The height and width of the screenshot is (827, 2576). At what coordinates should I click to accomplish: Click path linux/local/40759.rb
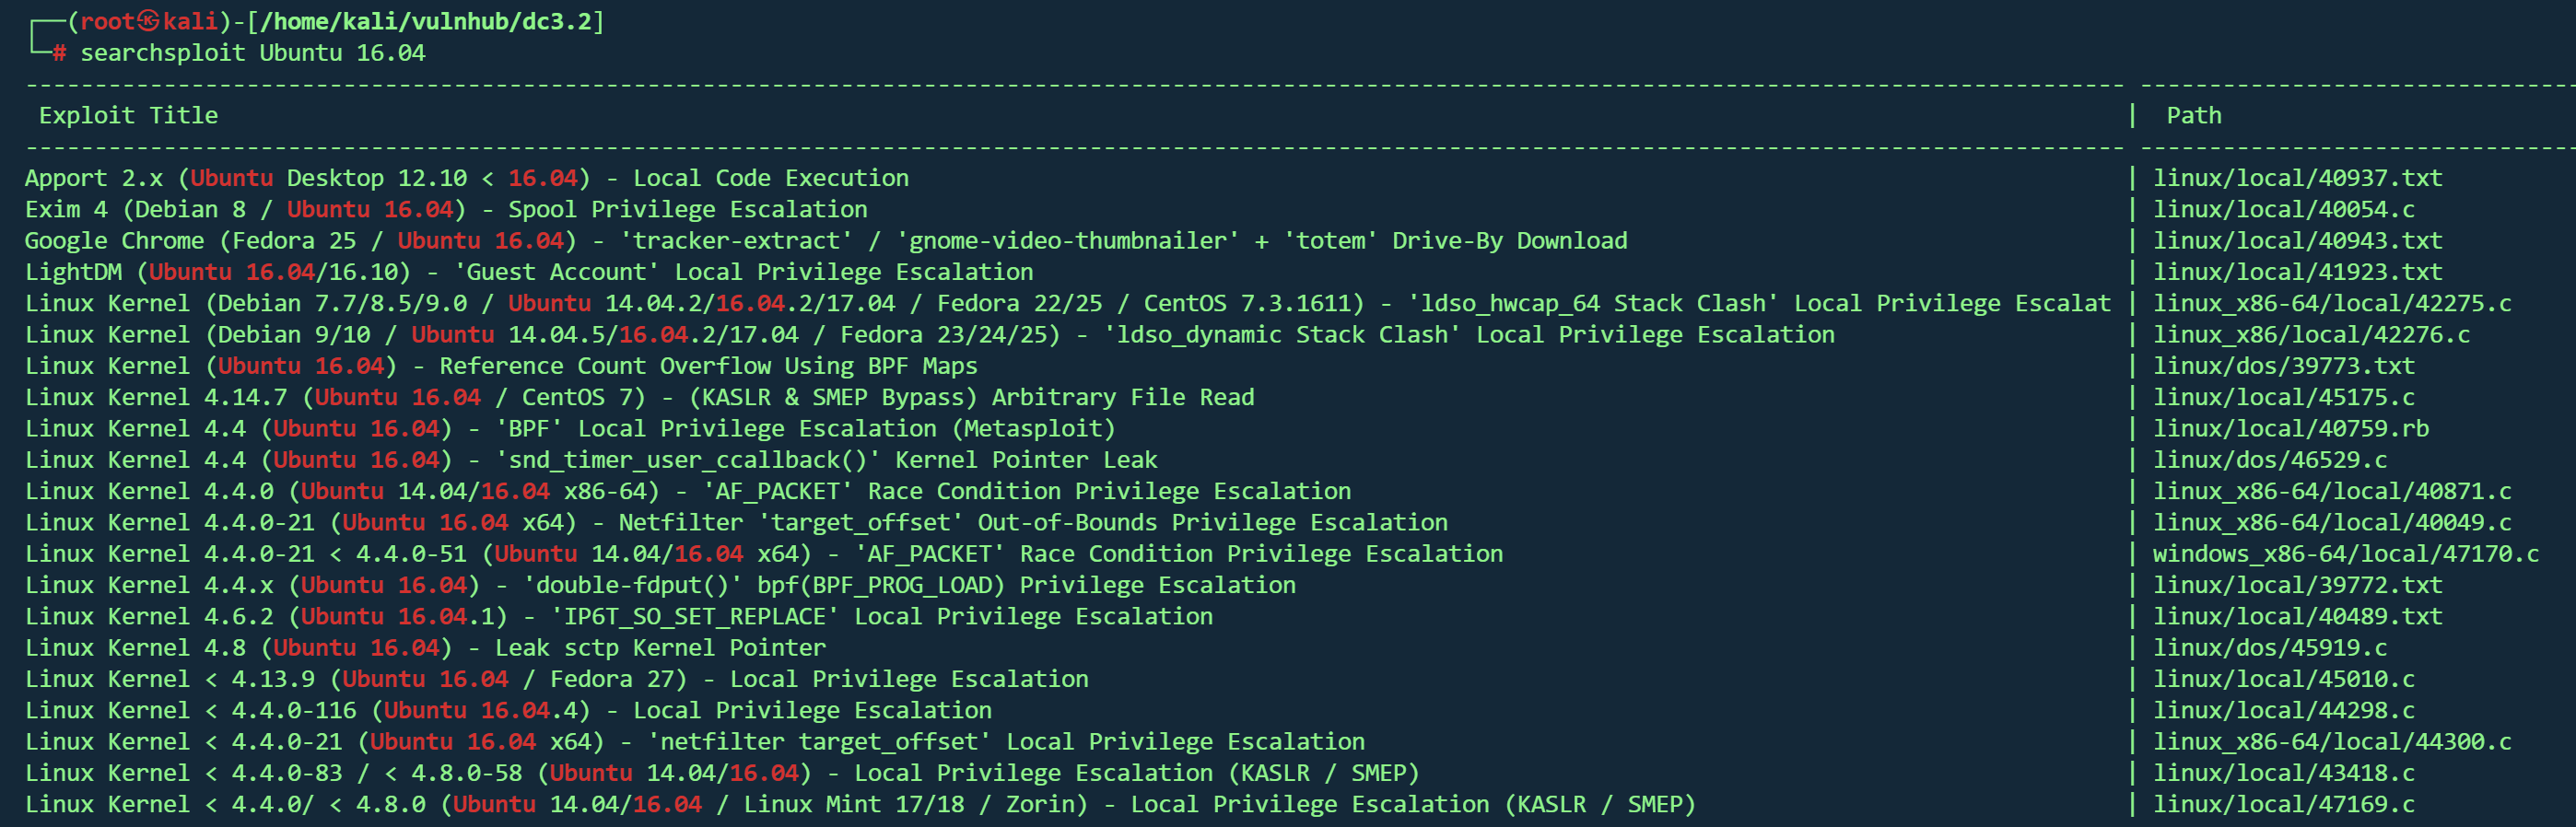[2290, 429]
